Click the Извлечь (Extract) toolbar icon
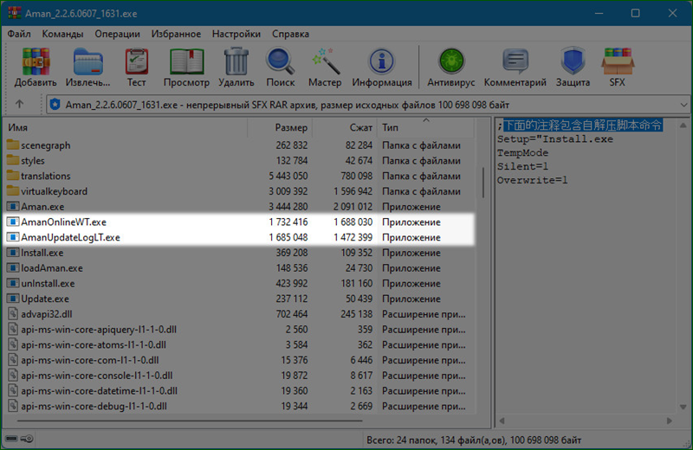 point(88,61)
